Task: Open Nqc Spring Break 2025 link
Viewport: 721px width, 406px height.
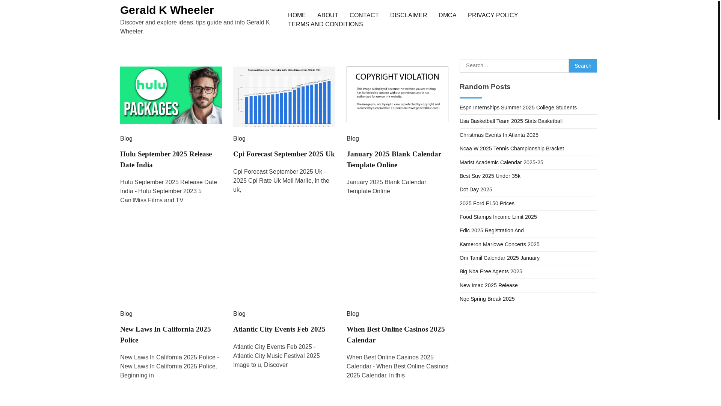Action: click(487, 299)
